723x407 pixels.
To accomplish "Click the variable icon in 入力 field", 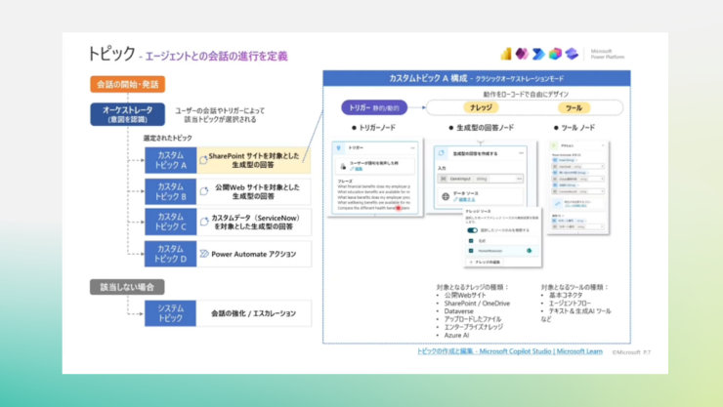I will click(444, 179).
